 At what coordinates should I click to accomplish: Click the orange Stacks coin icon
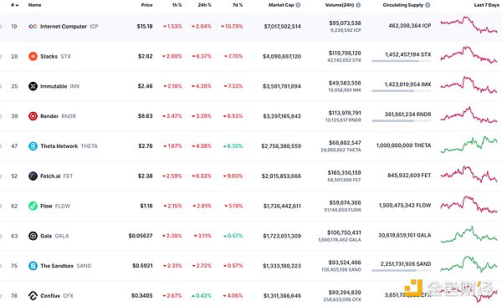(33, 56)
